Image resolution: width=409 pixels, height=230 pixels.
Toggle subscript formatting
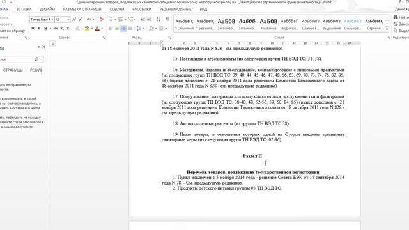pos(62,28)
